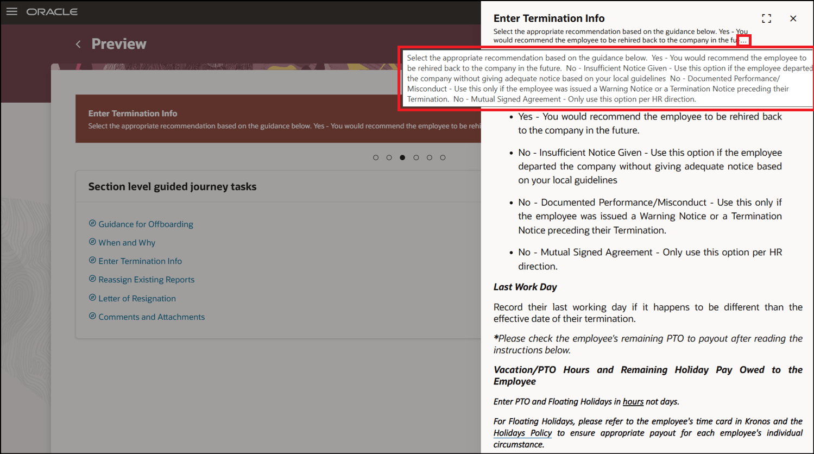Select the first carousel indicator dot

tap(375, 157)
